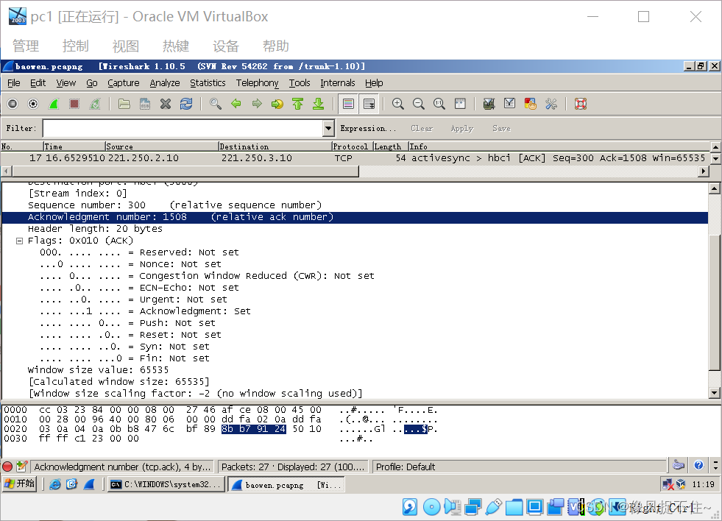722x521 pixels.
Task: Collapse the Flags: 0x010 (ACK) tree node
Action: pos(19,241)
